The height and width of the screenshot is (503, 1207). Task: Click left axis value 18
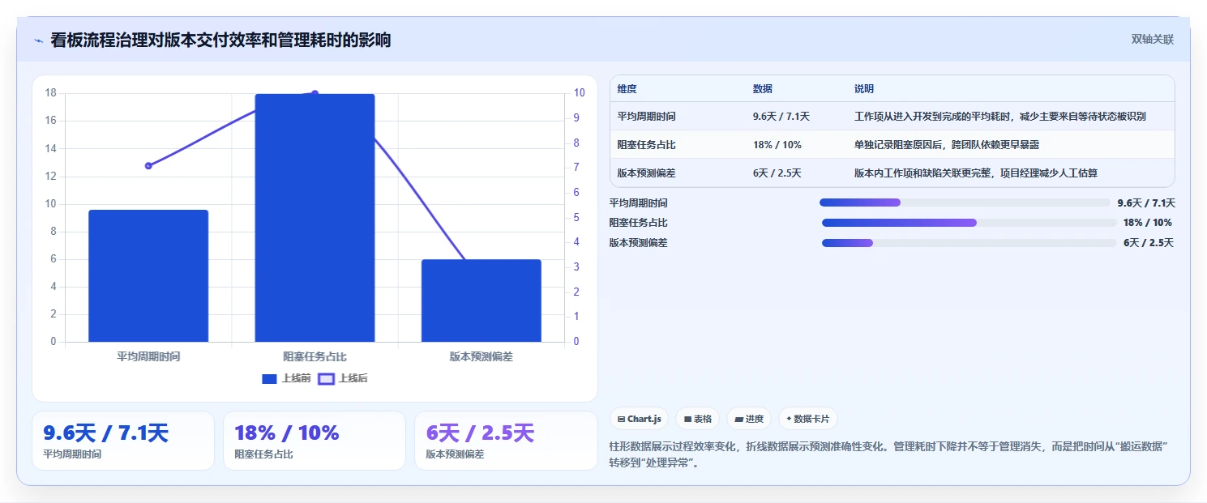[51, 93]
